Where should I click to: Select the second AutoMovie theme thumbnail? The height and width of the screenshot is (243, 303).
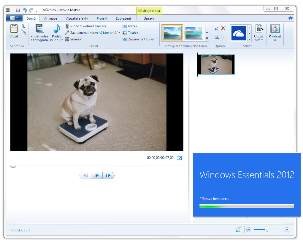click(x=194, y=33)
